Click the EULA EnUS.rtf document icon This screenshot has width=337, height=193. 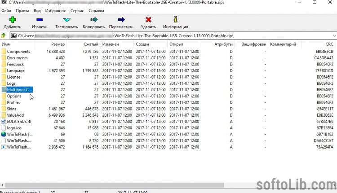click(4, 122)
